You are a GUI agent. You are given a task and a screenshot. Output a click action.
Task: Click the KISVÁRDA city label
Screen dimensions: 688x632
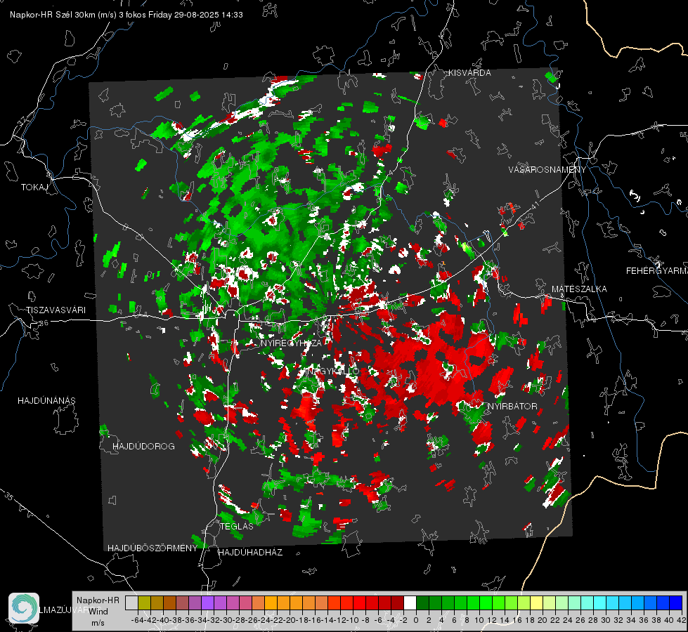[x=469, y=73]
